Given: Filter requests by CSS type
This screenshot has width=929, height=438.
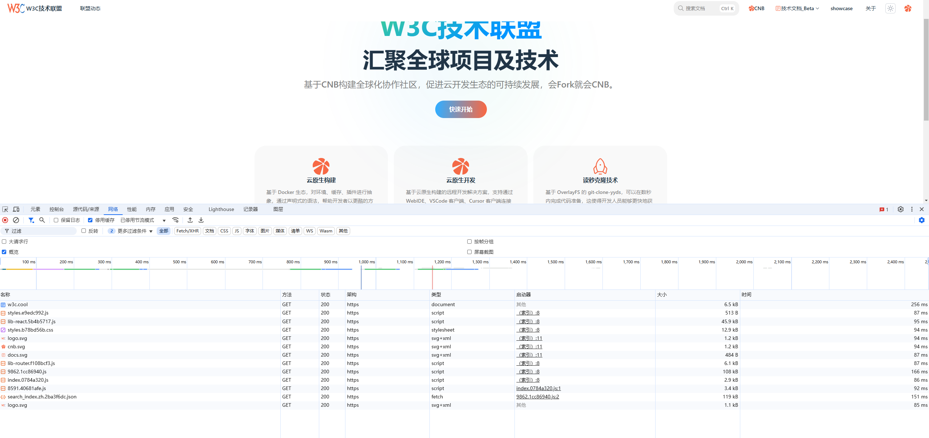Looking at the screenshot, I should 224,231.
